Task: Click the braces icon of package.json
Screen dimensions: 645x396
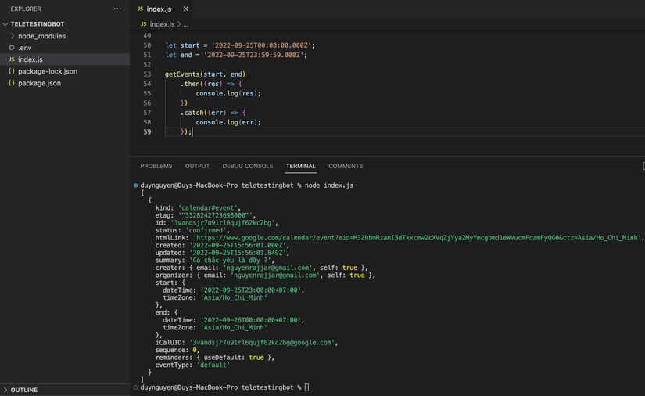Action: tap(12, 83)
